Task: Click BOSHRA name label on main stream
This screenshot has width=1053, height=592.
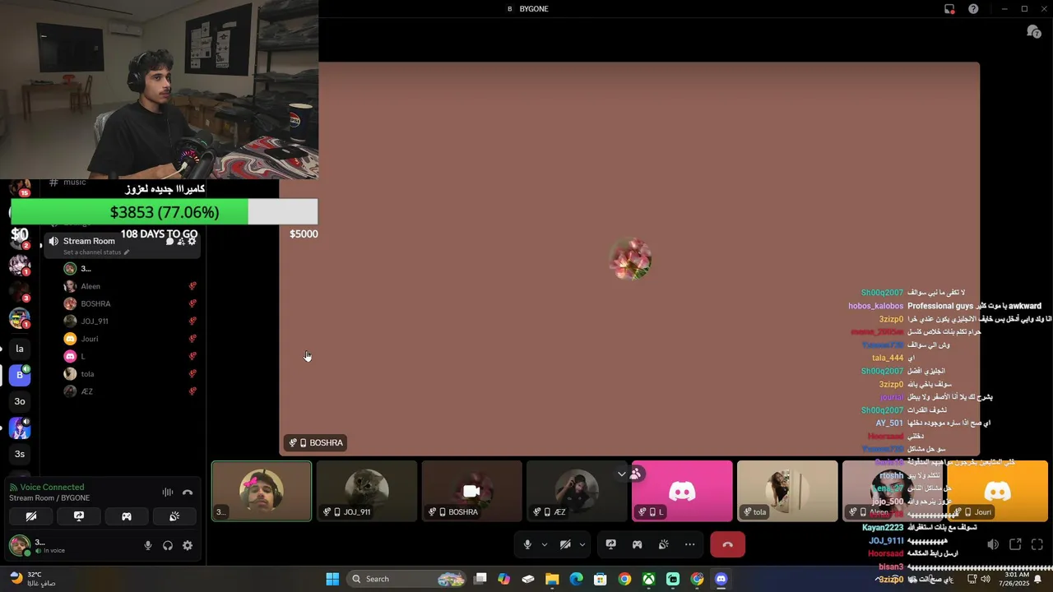Action: [317, 442]
